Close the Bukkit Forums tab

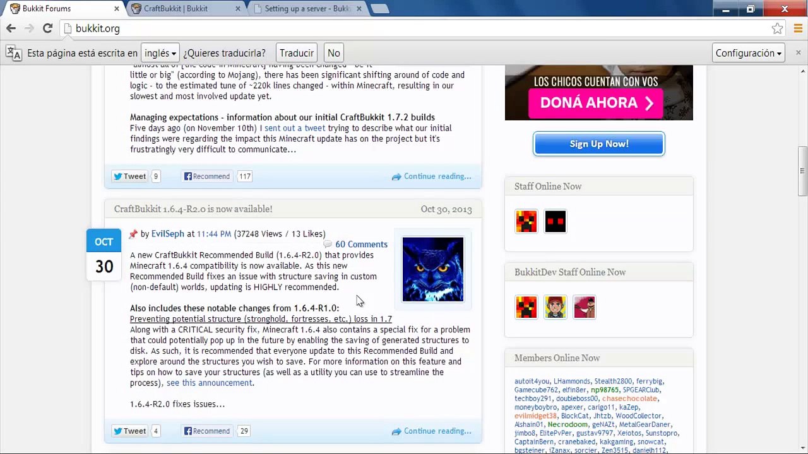pyautogui.click(x=117, y=9)
